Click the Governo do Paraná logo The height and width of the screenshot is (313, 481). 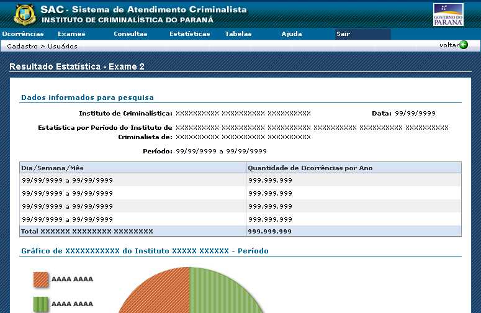point(447,14)
